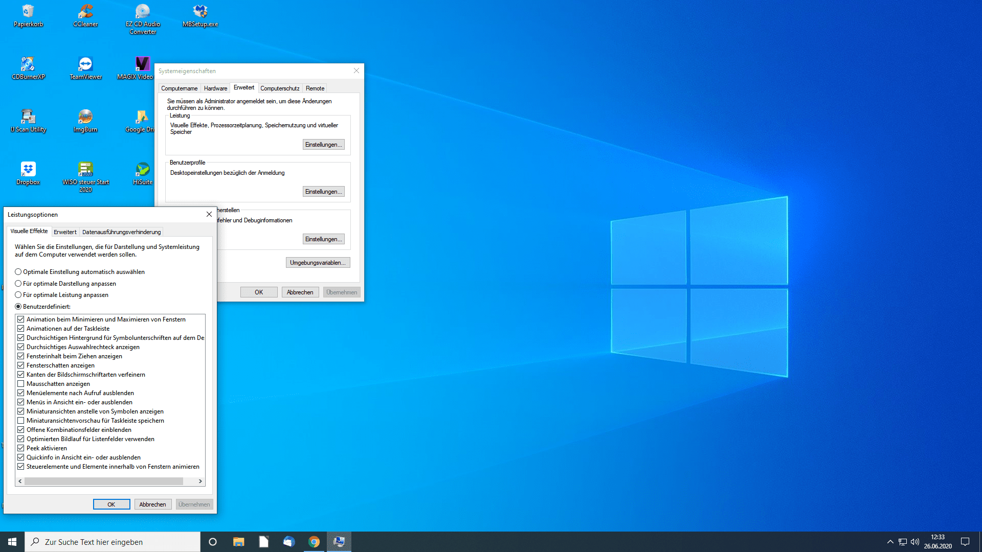Open the Mail app taskbar icon
The height and width of the screenshot is (552, 982).
[x=288, y=542]
